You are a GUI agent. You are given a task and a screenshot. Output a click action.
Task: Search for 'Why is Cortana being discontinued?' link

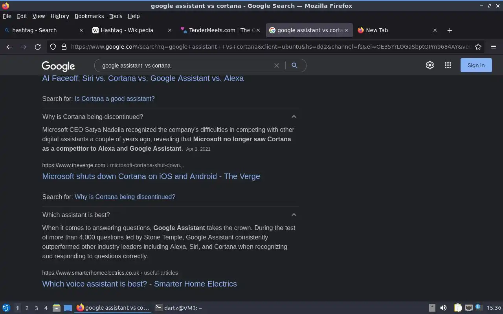pos(125,197)
